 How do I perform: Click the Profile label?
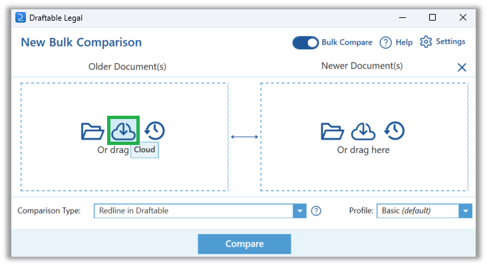361,211
